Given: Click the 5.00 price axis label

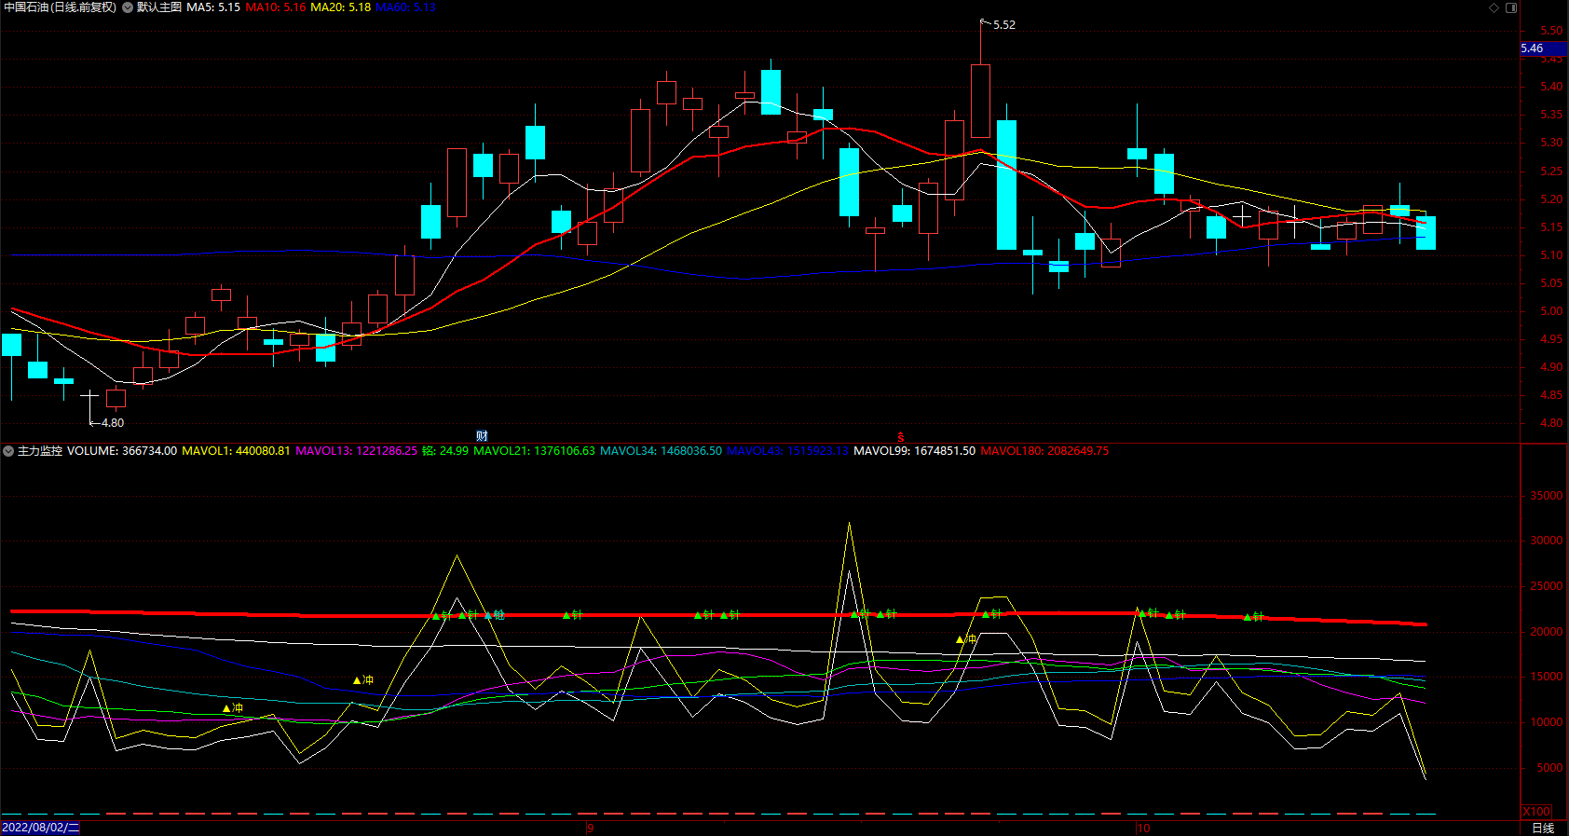Looking at the screenshot, I should click(1551, 311).
